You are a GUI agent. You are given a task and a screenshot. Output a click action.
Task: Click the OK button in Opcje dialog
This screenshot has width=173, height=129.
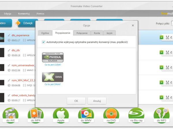(76, 101)
